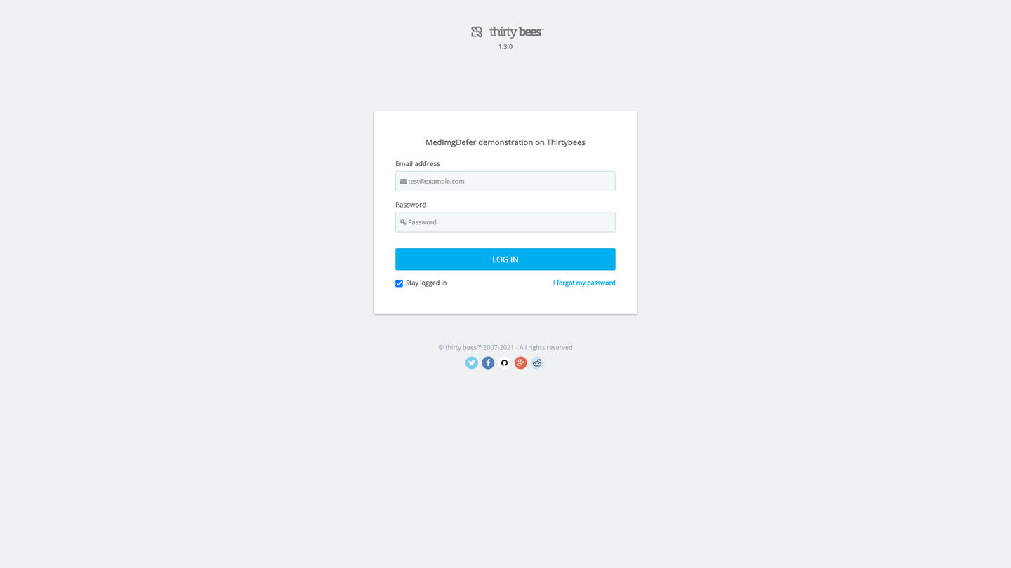The height and width of the screenshot is (568, 1011).
Task: Click the Email address field label
Action: tap(418, 163)
